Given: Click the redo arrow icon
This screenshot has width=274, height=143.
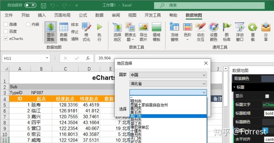Looking at the screenshot, I should [65, 6].
